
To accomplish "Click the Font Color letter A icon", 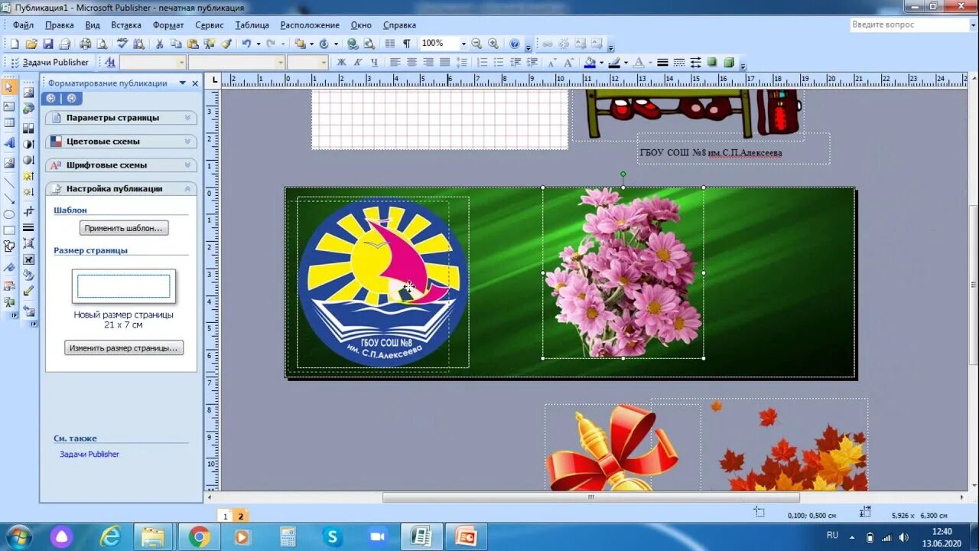I will tap(639, 62).
